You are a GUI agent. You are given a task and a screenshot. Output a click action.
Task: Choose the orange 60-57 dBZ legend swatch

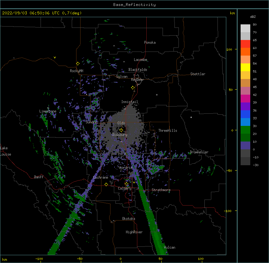(x=245, y=52)
